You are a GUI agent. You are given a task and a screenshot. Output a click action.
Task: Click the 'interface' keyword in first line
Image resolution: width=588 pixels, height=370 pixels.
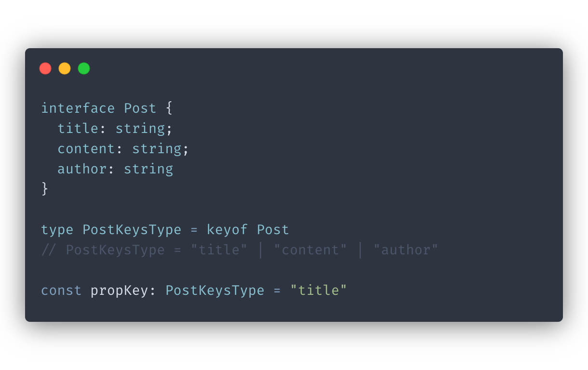(x=78, y=108)
